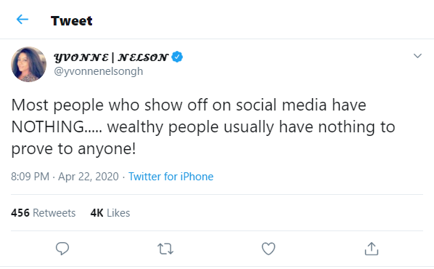Click the blue verified checkmark badge
This screenshot has height=269, width=434.
[x=177, y=57]
